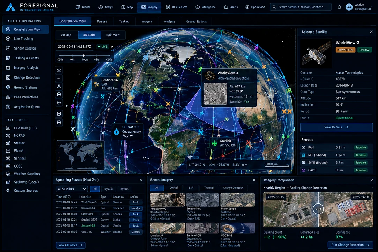Filter Recent Imagery by Thermal
Screen dimensions: 378x252
click(x=209, y=188)
